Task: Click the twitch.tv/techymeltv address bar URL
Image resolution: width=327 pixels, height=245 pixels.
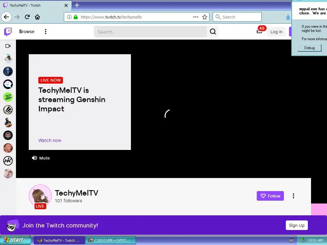Action: (x=111, y=17)
